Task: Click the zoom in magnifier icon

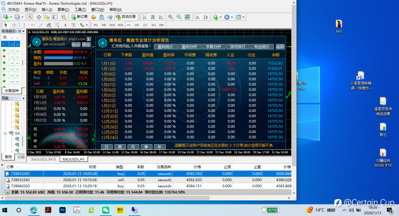Action: coord(171,17)
